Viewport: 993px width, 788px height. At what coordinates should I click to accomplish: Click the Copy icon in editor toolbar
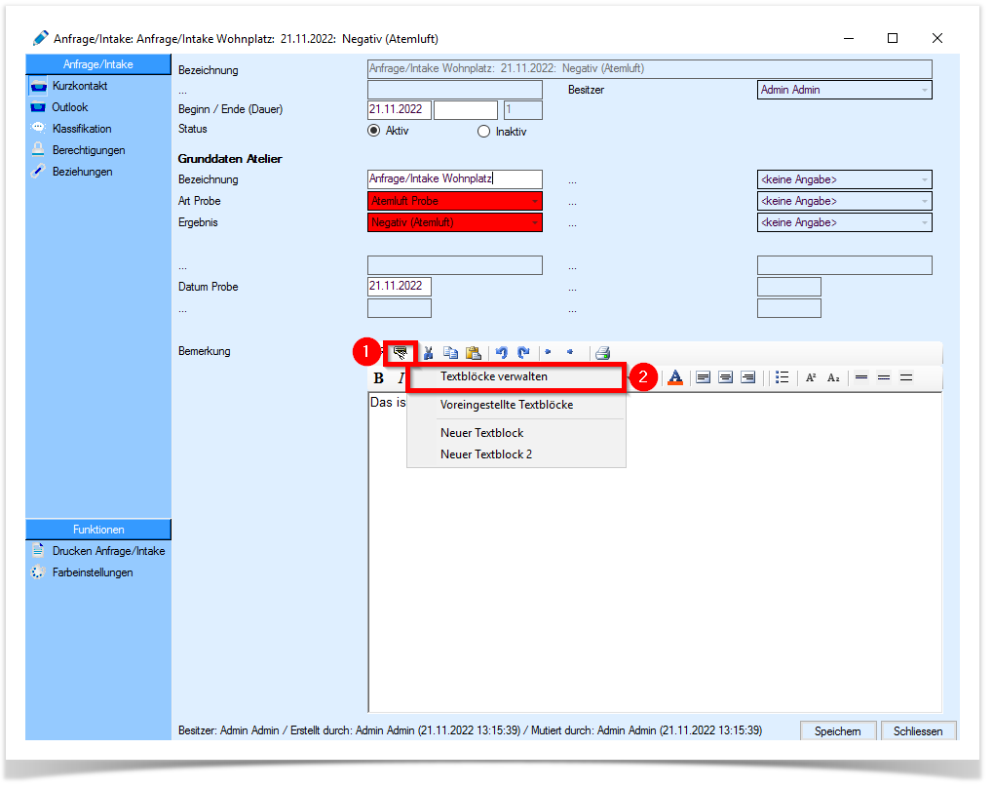pyautogui.click(x=450, y=353)
